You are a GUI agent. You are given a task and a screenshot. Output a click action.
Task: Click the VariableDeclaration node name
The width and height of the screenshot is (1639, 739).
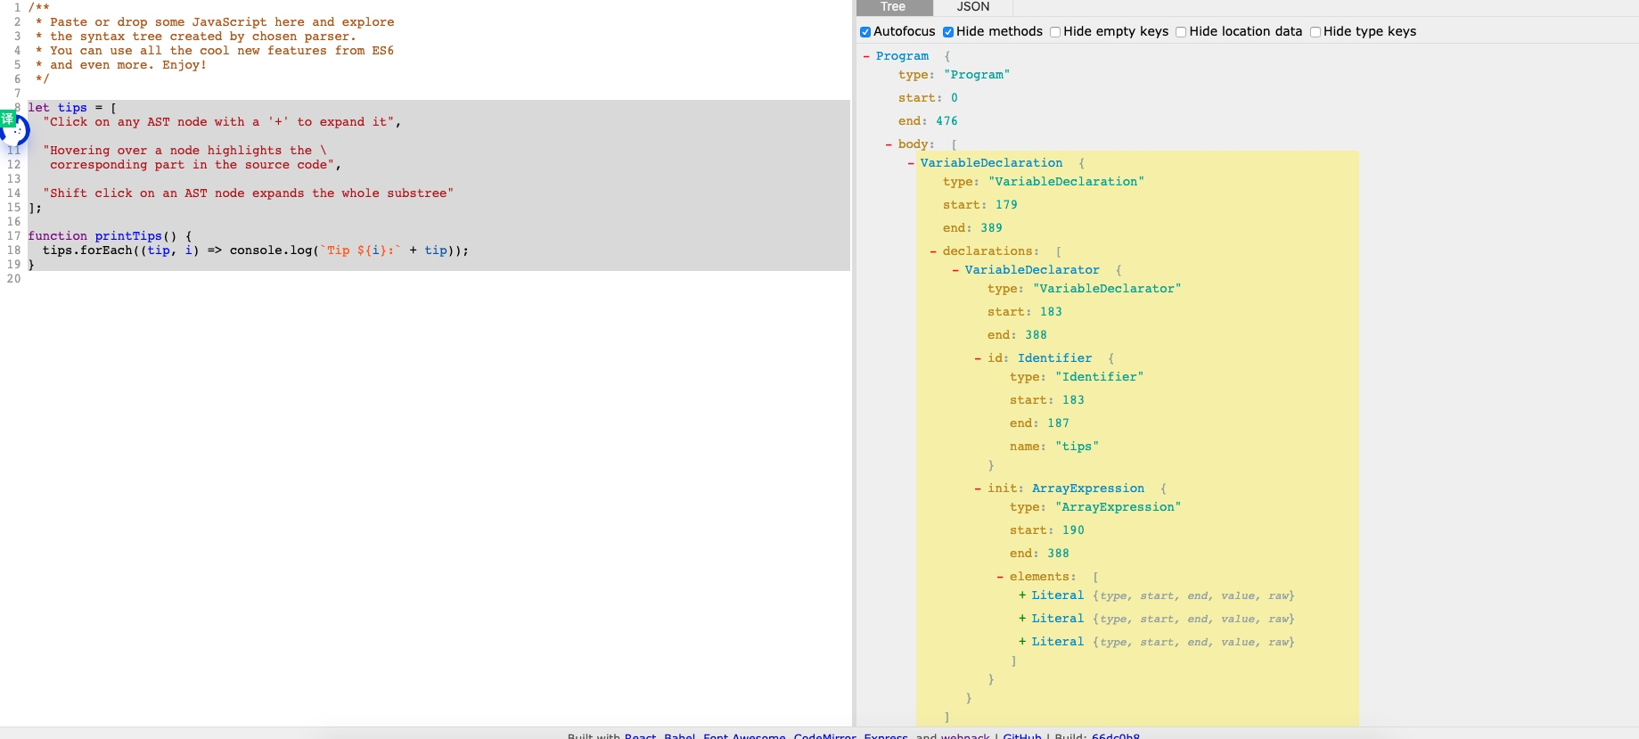click(991, 163)
